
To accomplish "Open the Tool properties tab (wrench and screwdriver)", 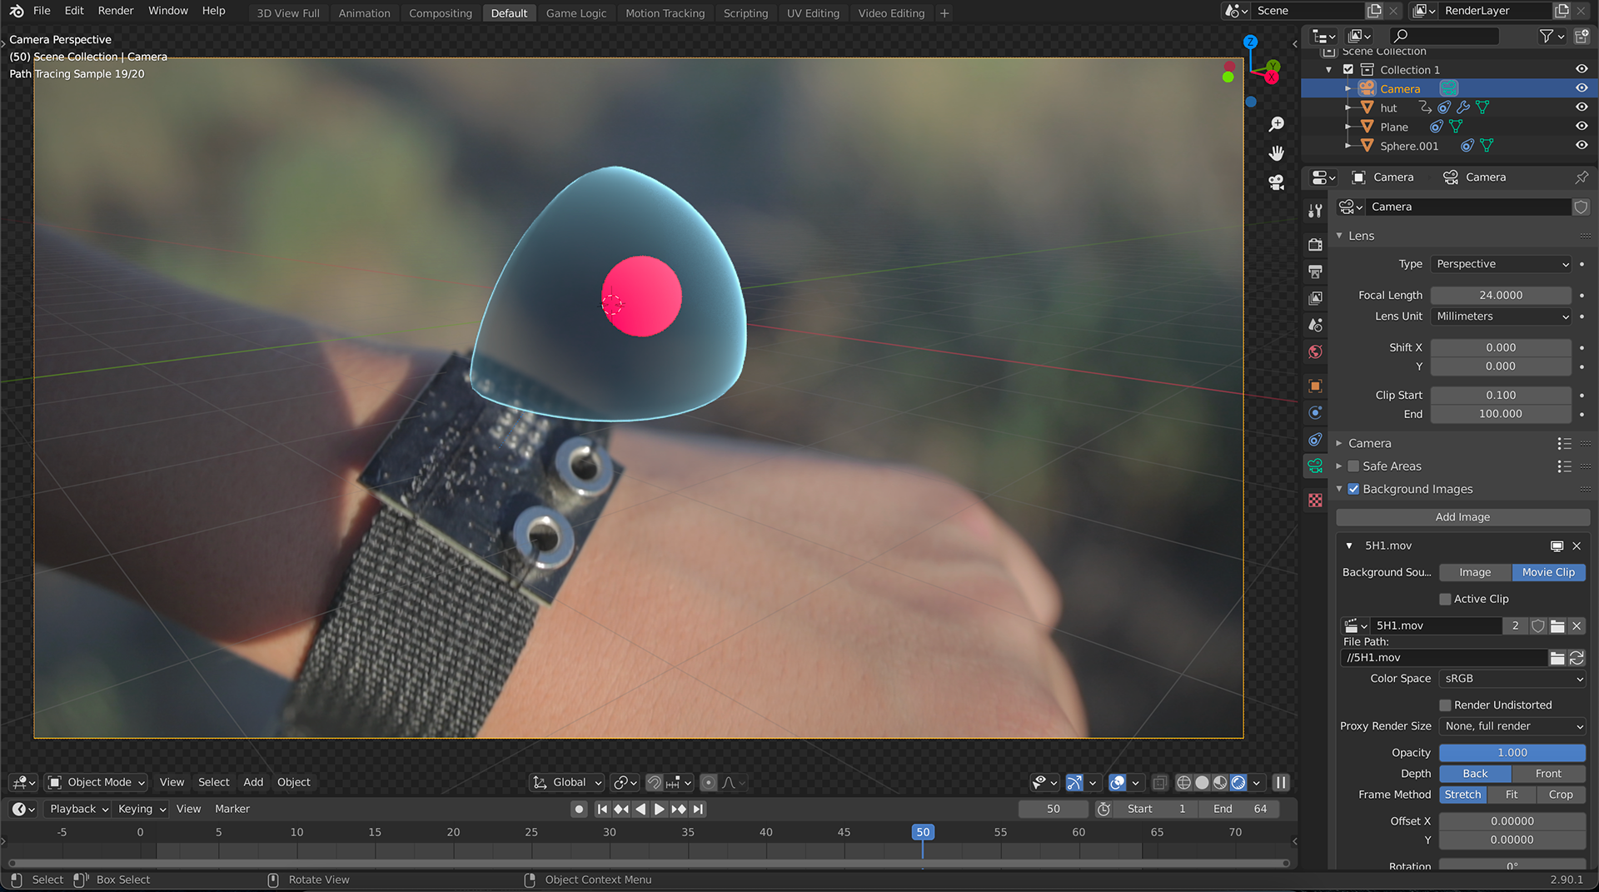I will 1315,211.
